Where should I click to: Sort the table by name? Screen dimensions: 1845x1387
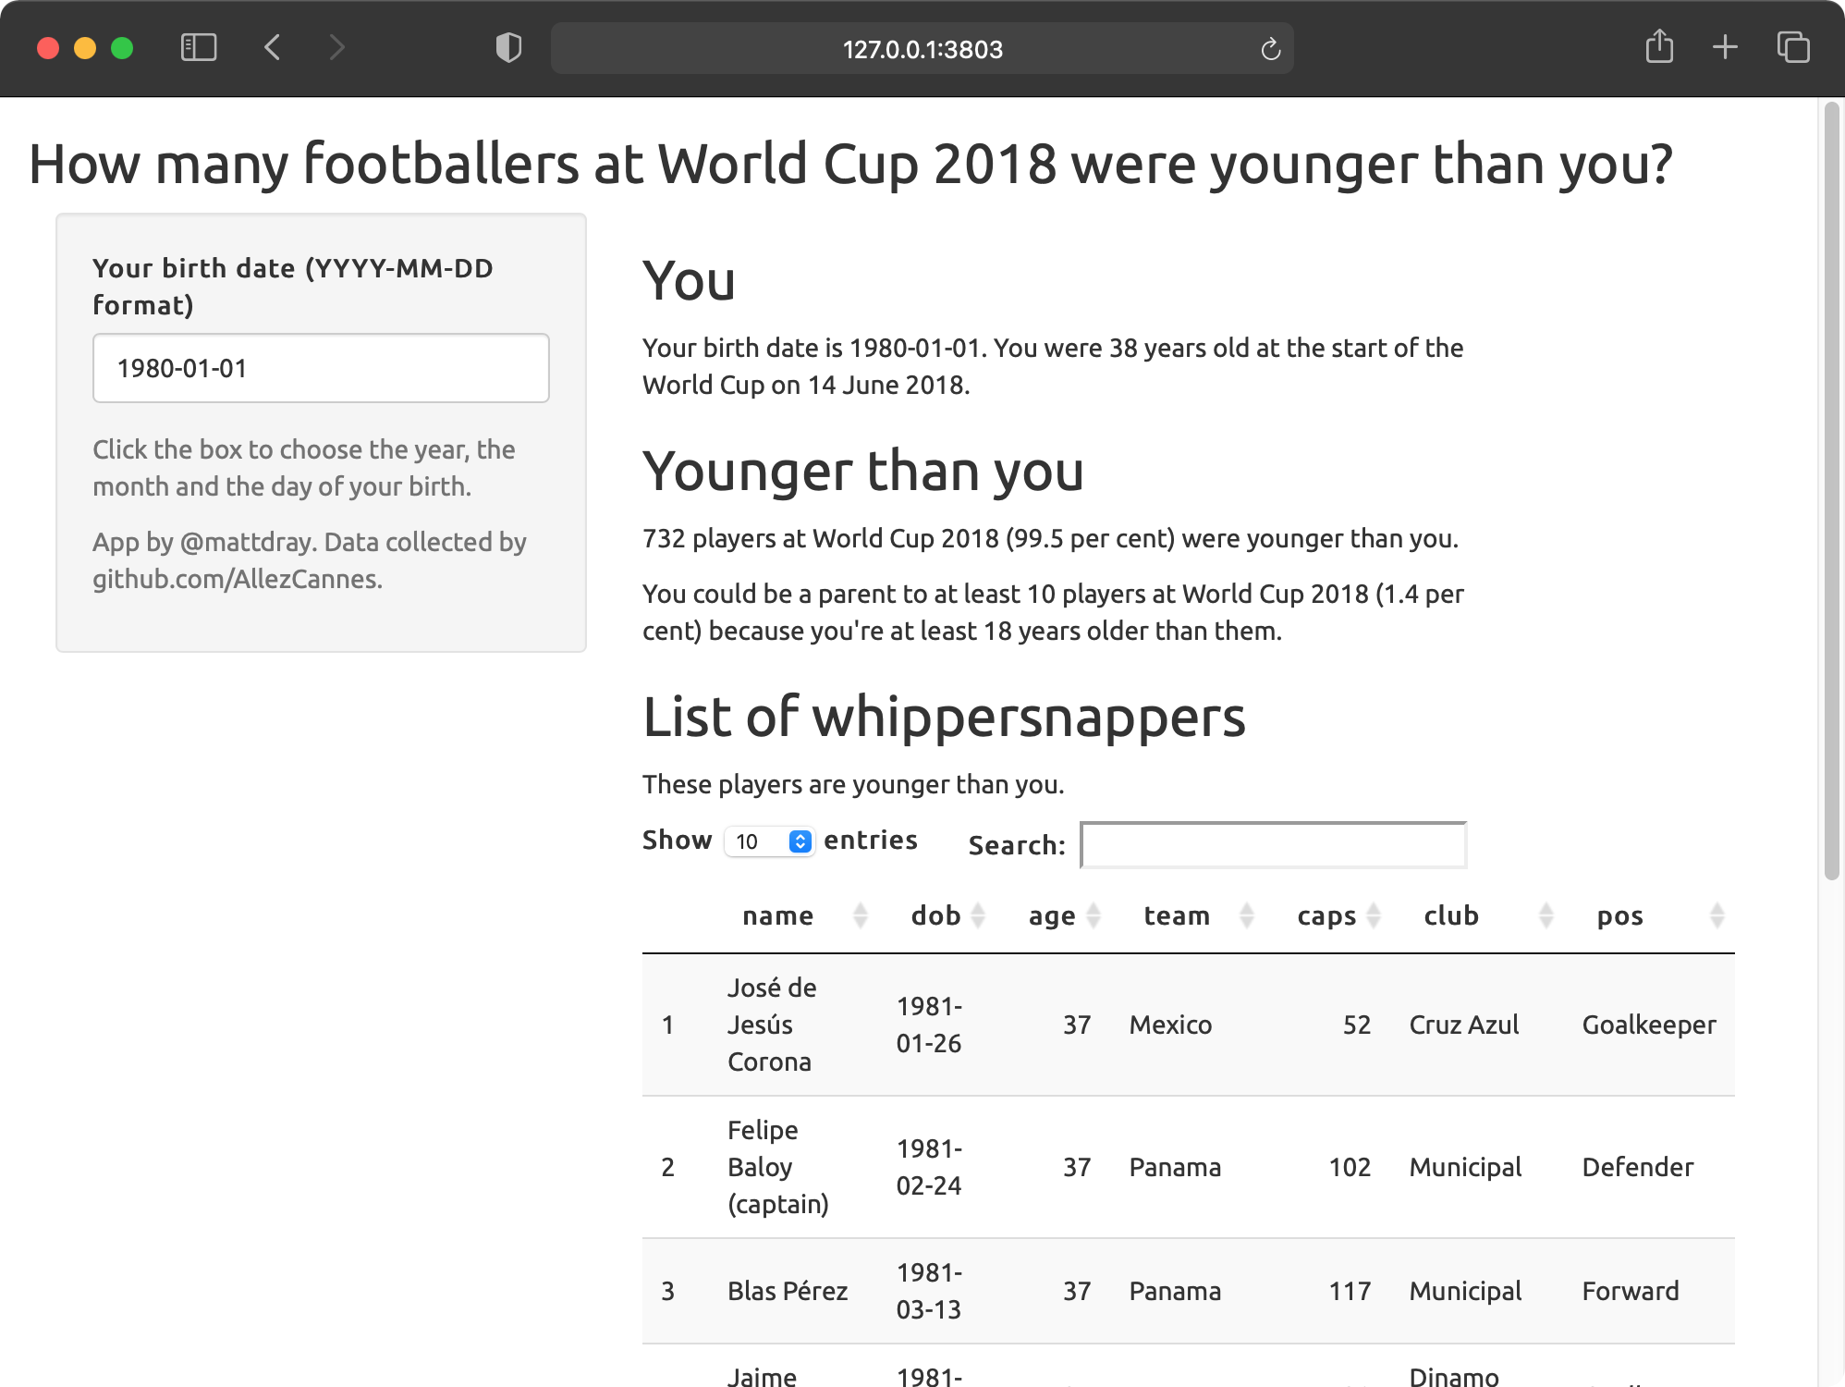(x=861, y=915)
